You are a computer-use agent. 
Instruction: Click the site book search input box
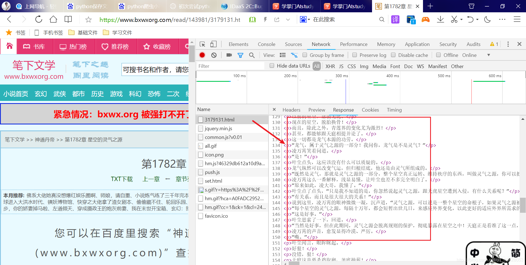coord(155,70)
